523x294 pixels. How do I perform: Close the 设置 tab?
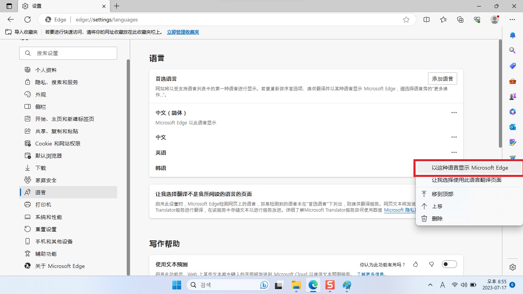pyautogui.click(x=104, y=6)
